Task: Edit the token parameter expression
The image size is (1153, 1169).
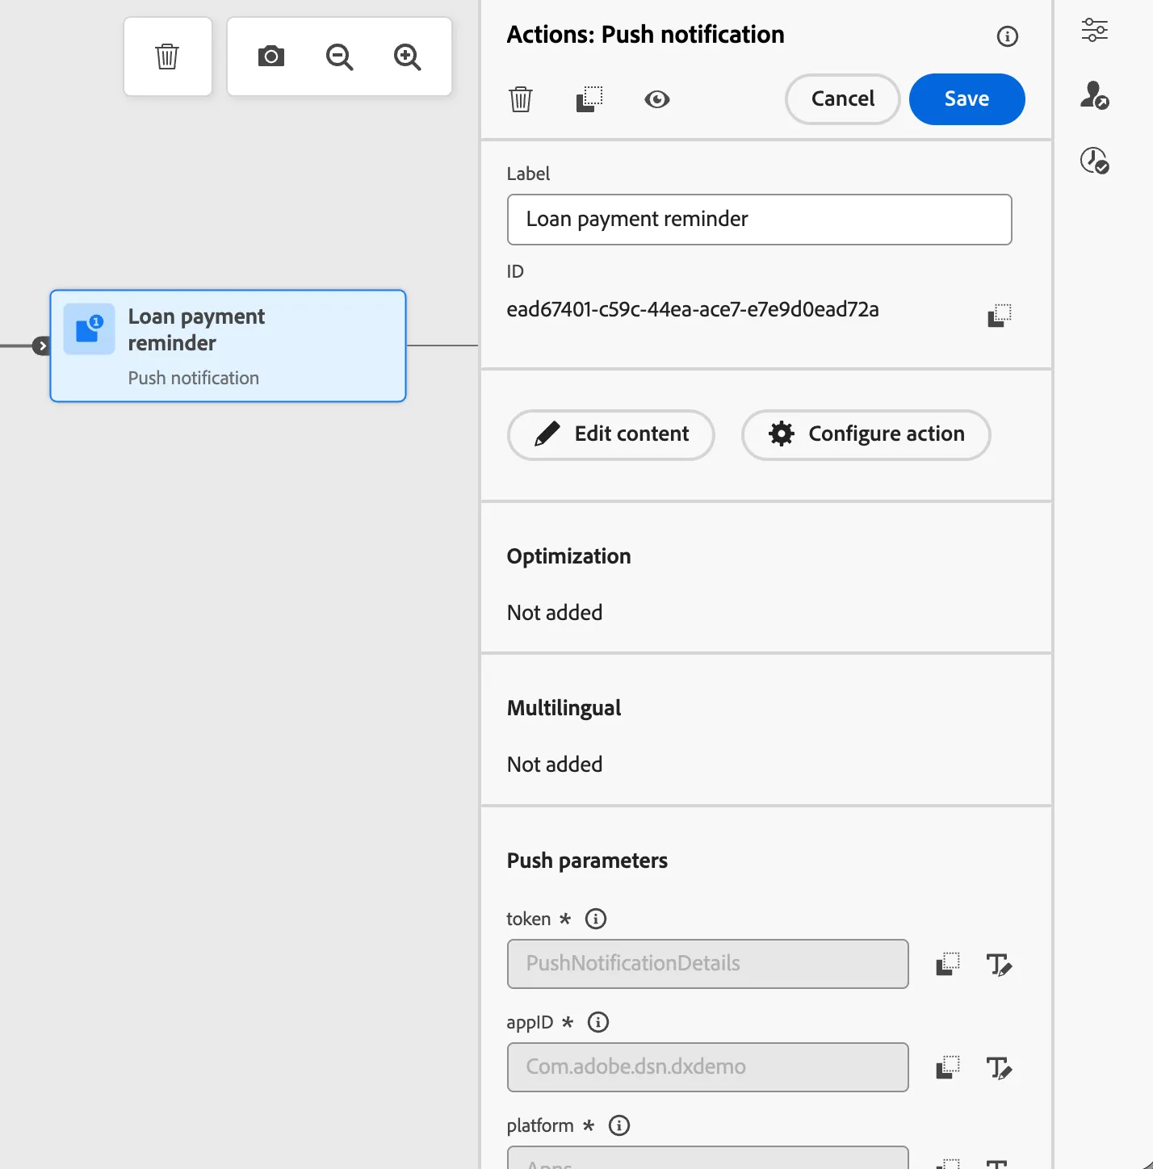Action: click(1000, 964)
